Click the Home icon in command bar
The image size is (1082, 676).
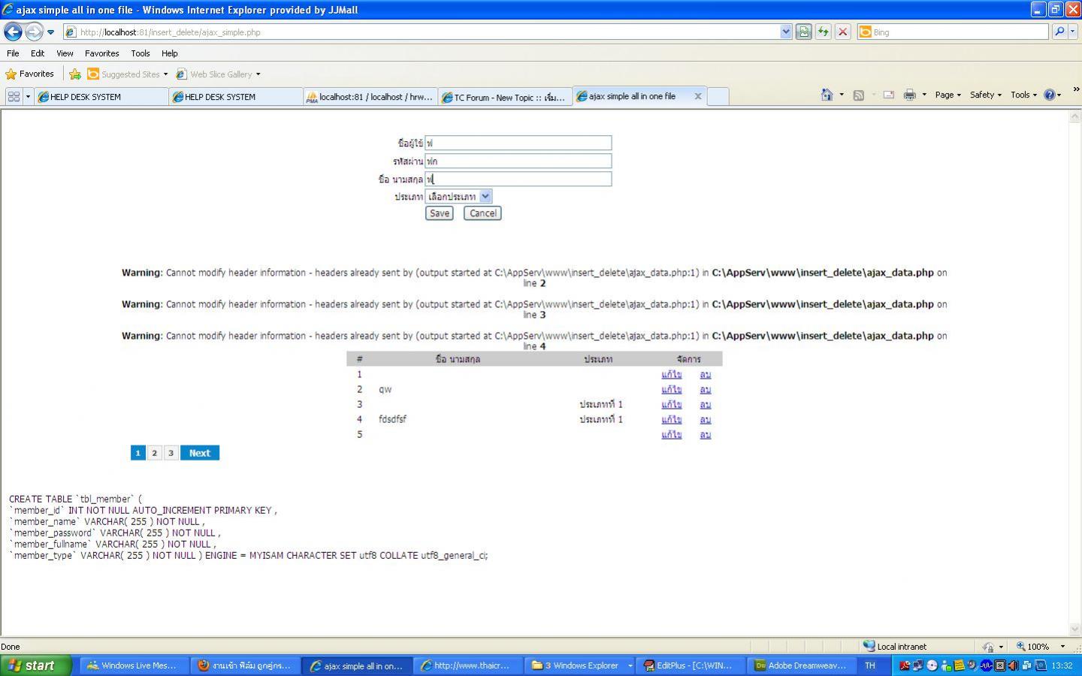(827, 95)
